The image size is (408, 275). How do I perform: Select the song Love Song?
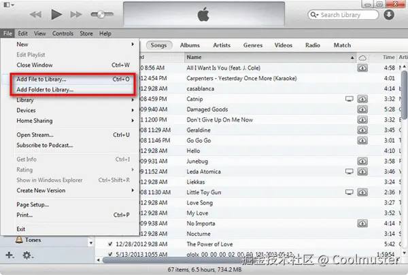(199, 203)
